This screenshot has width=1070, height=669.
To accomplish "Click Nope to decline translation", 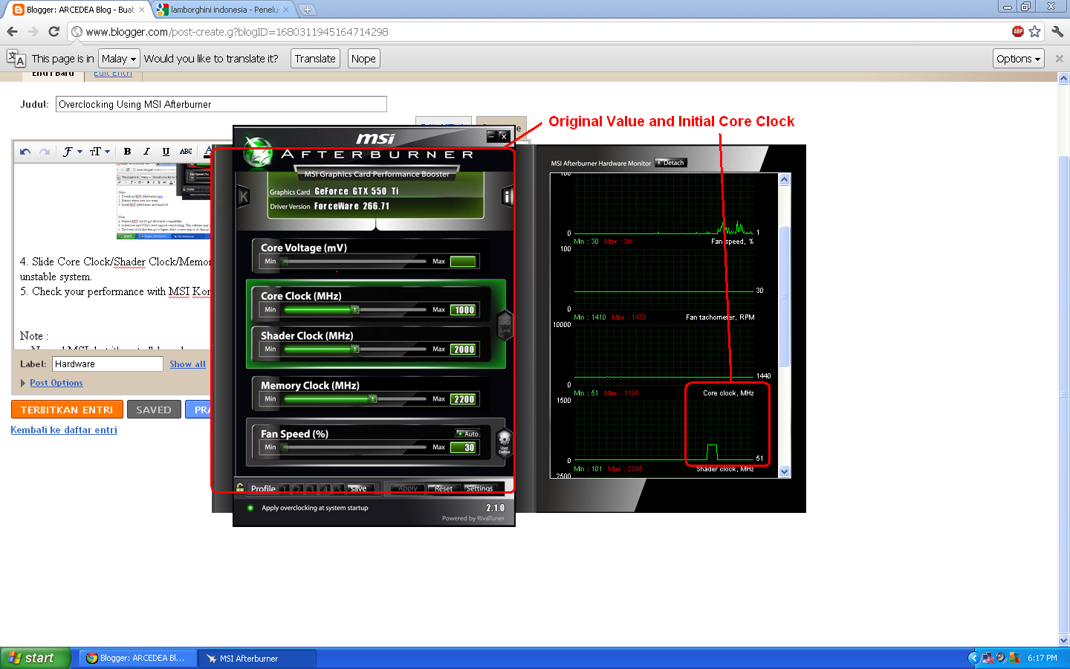I will click(363, 59).
